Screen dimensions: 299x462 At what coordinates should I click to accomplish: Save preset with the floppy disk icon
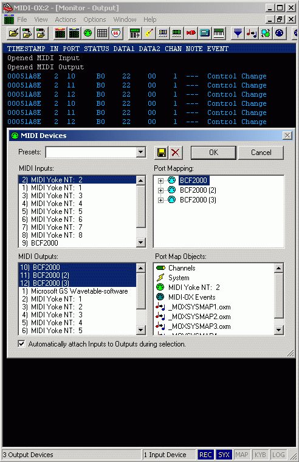(162, 153)
